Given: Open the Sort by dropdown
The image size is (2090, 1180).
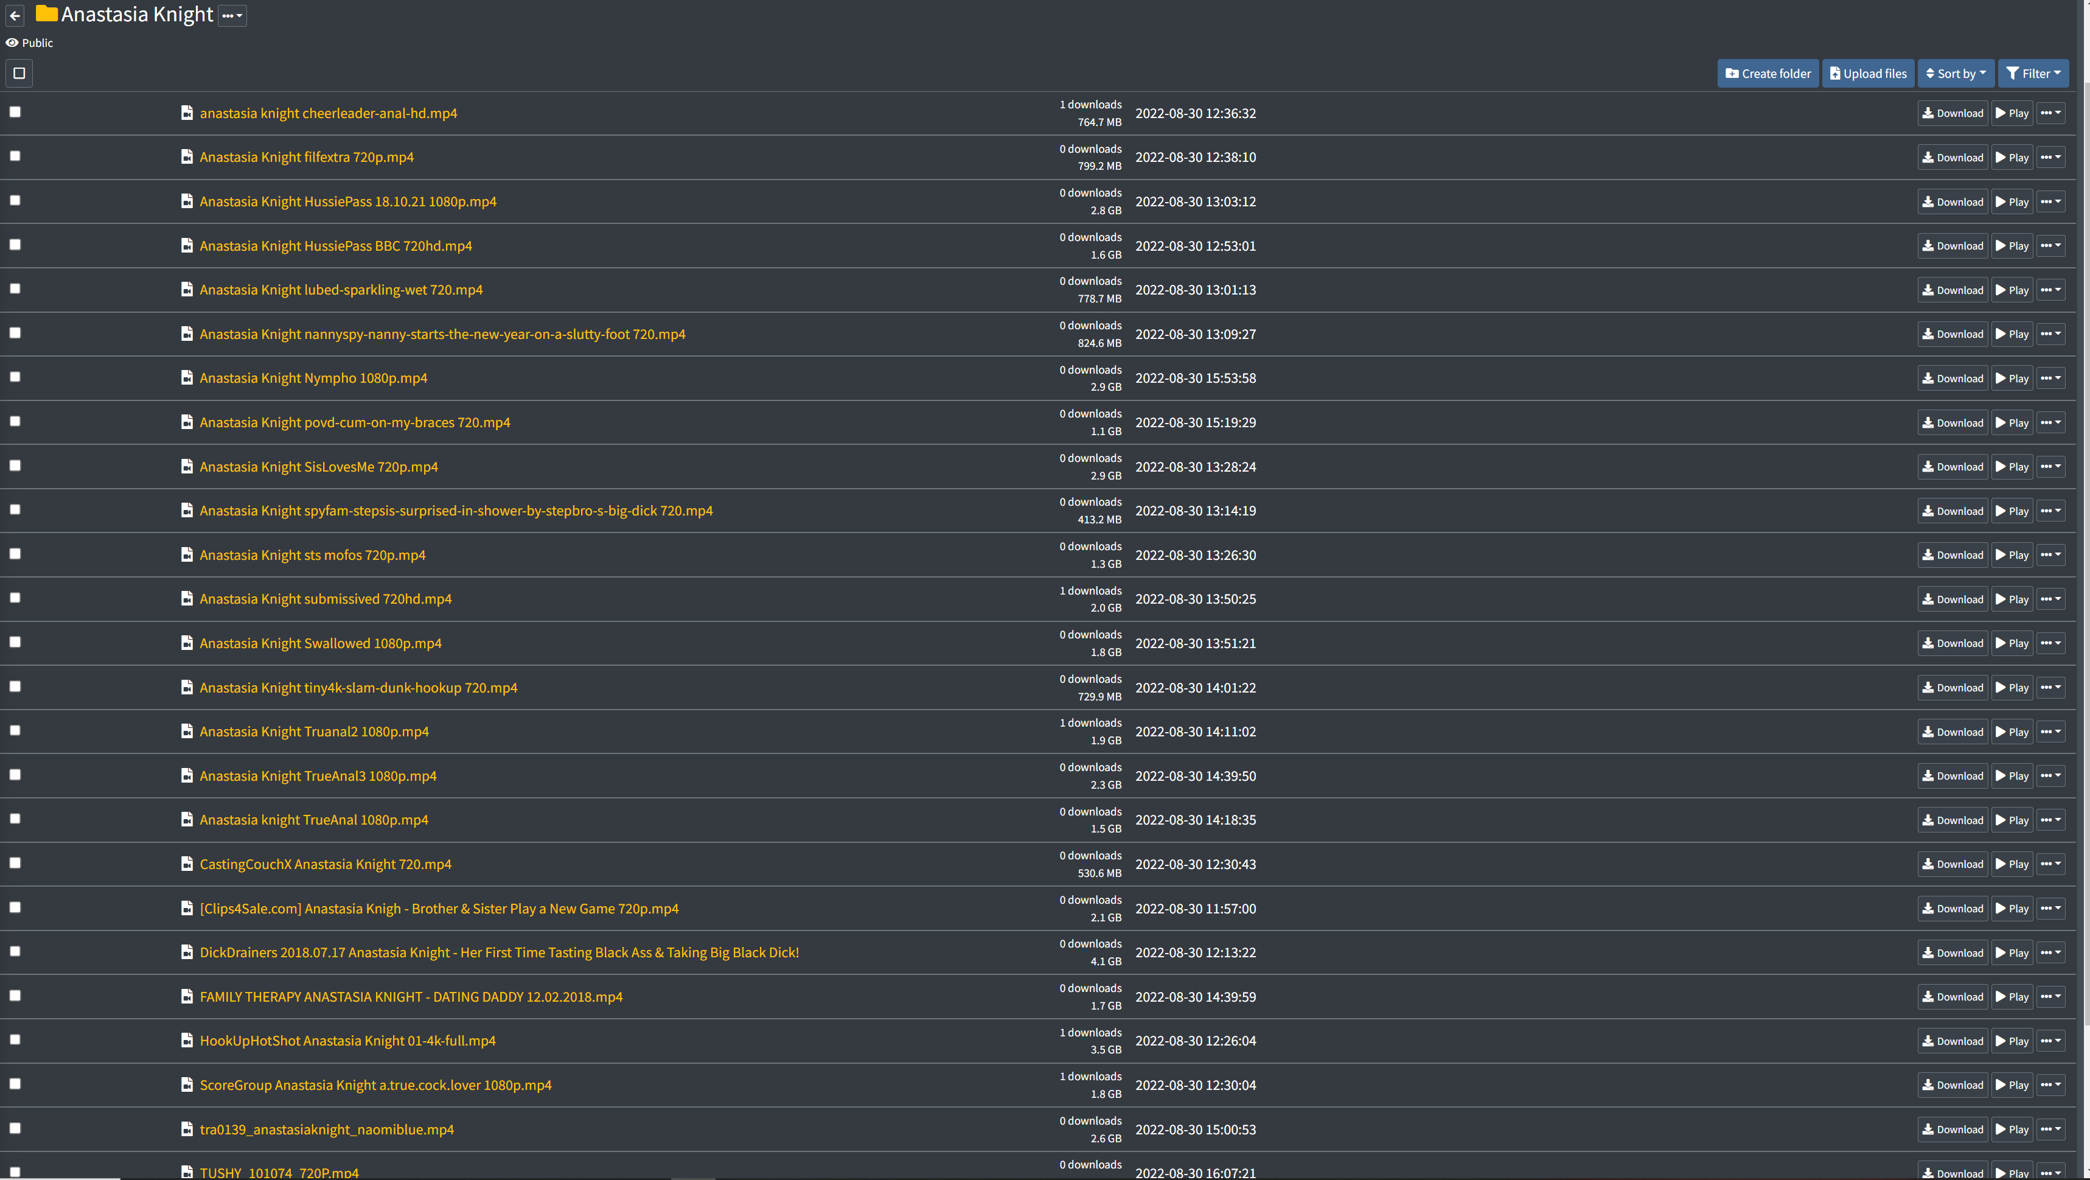Looking at the screenshot, I should (x=1956, y=73).
